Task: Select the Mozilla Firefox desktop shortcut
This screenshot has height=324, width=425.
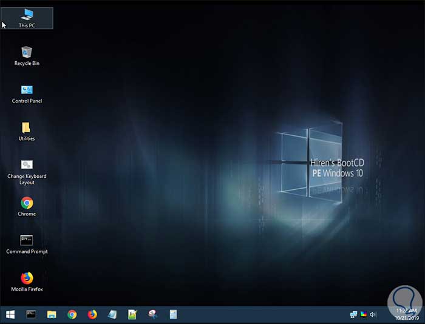Action: 27,282
